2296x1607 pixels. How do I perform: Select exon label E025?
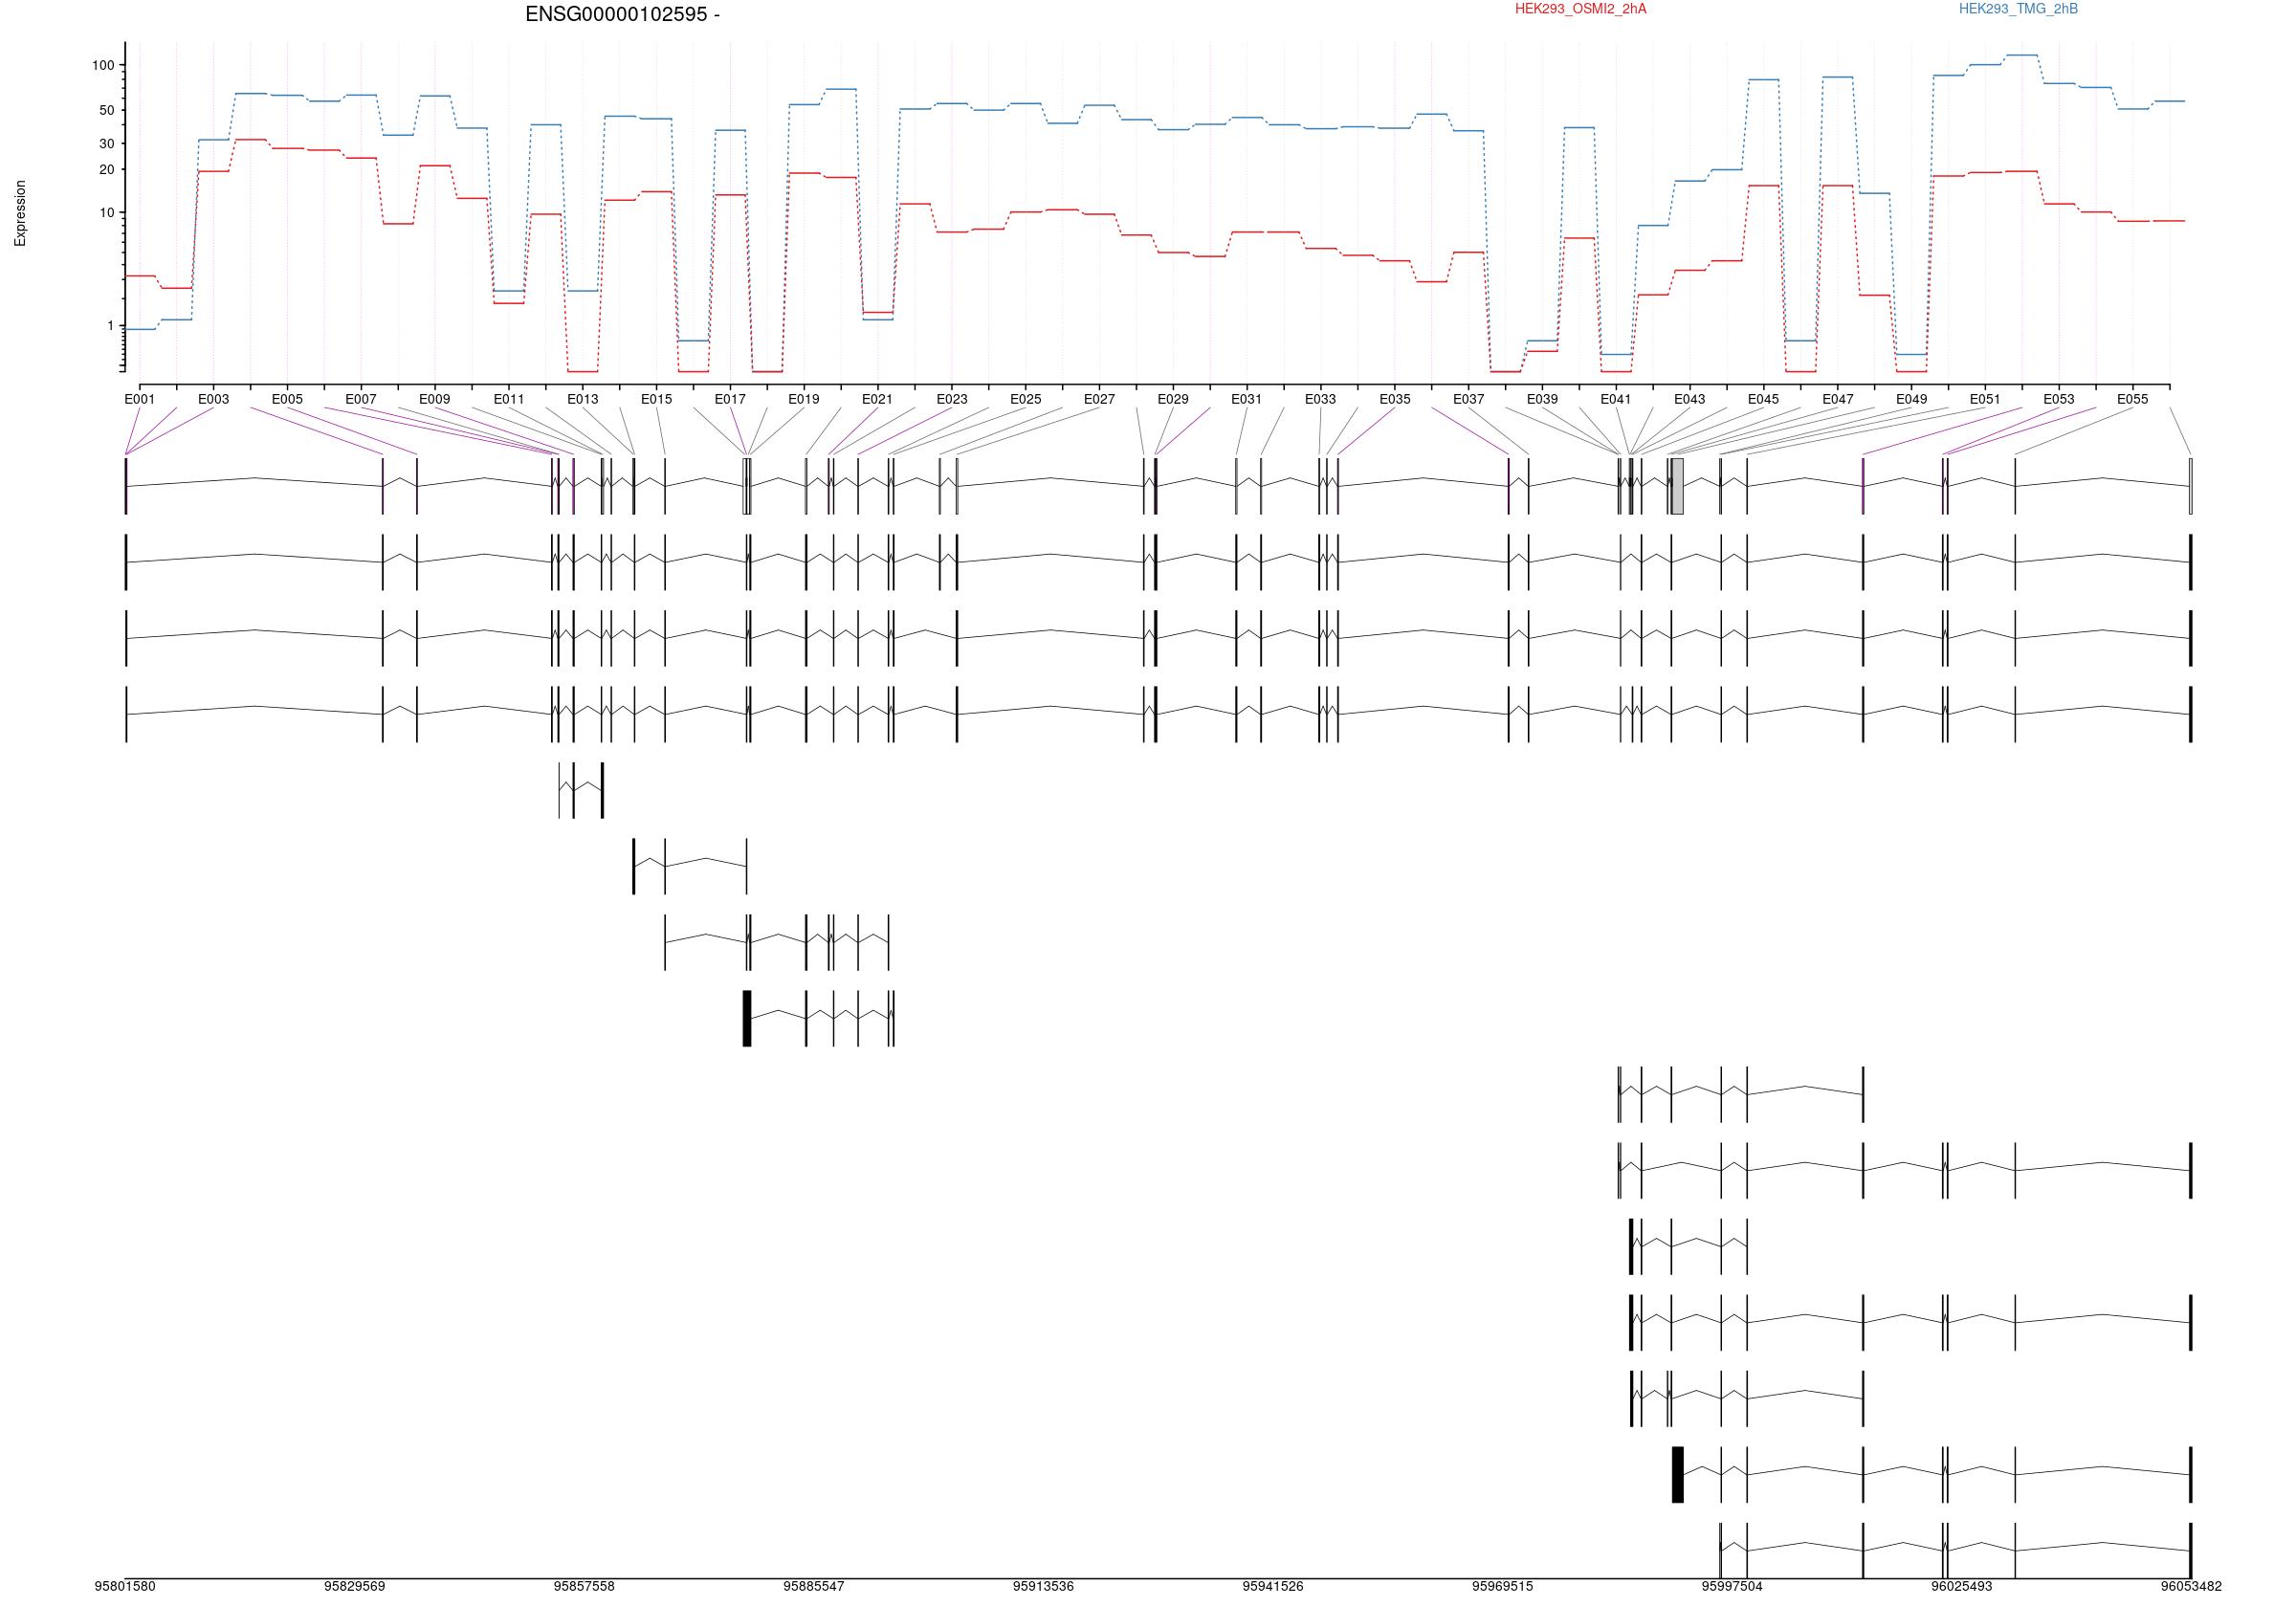pyautogui.click(x=1026, y=399)
